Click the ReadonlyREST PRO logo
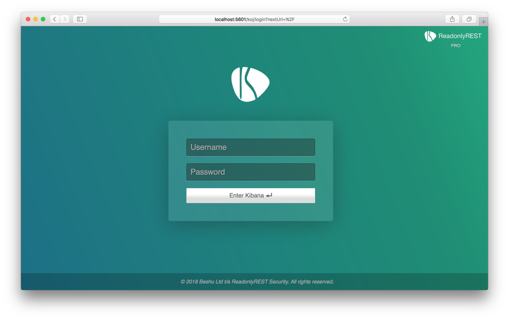Screen dimensions: 509x320 pos(453,39)
